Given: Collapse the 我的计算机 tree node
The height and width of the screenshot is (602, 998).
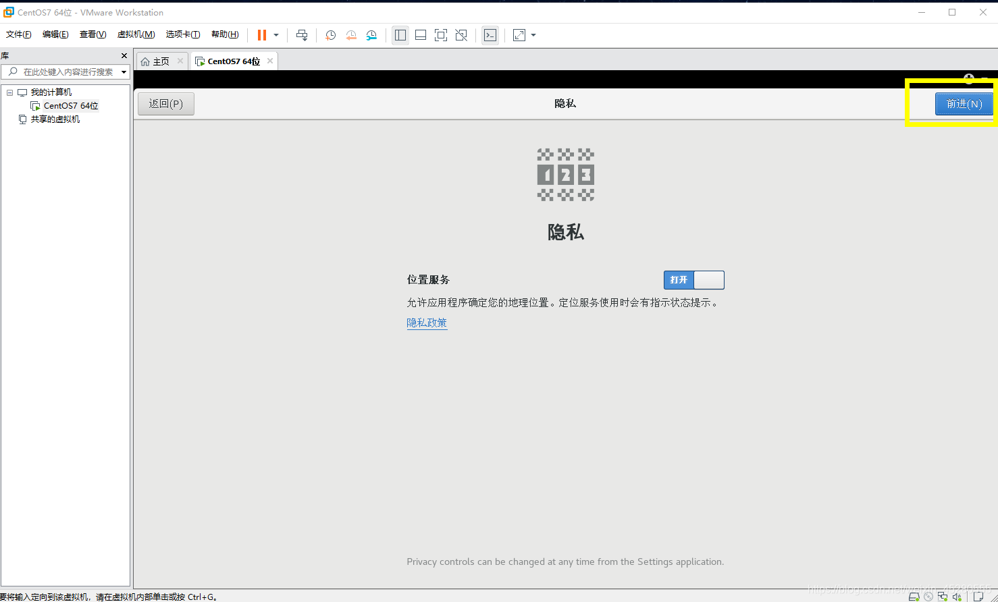Looking at the screenshot, I should (9, 92).
